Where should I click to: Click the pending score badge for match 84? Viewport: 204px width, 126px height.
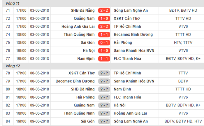(x=104, y=121)
